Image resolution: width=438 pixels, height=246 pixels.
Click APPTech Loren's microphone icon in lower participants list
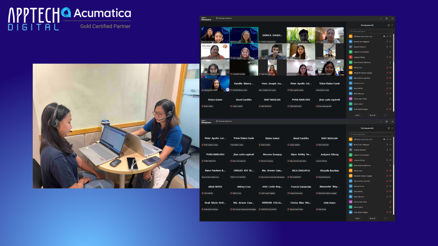[387, 139]
